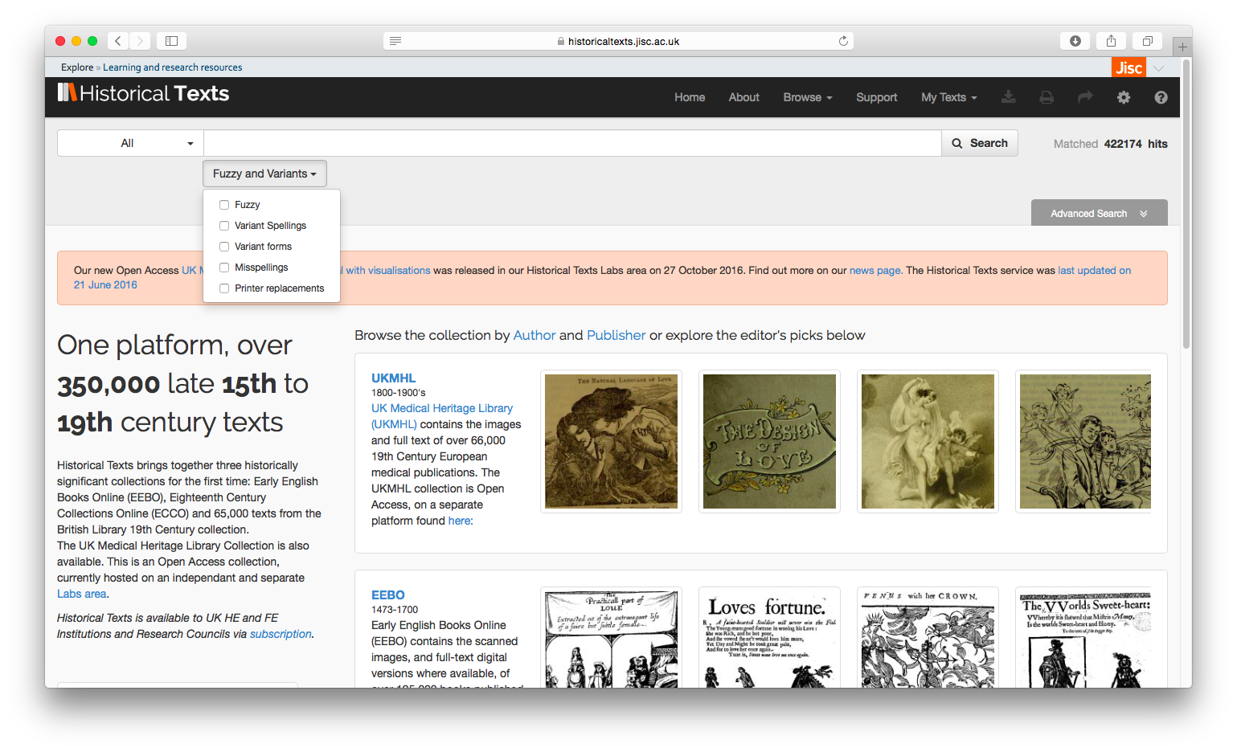Expand the chevron next to Jisc logo
Image resolution: width=1237 pixels, height=752 pixels.
click(1158, 68)
